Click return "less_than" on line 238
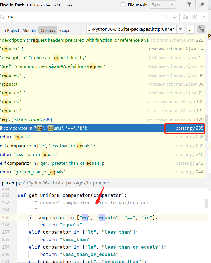The image size is (211, 263). [65, 239]
